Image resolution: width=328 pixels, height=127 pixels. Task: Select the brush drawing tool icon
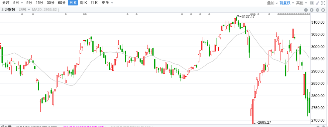(x=317, y=3)
